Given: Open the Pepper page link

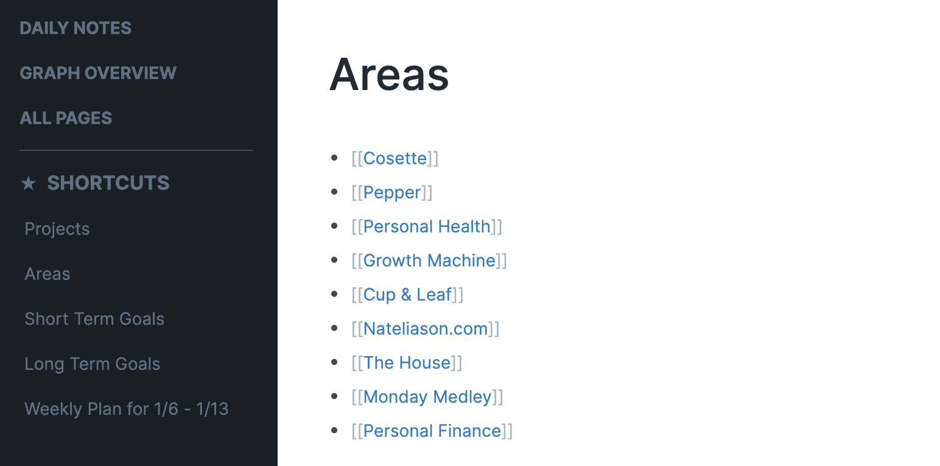Looking at the screenshot, I should pos(393,192).
